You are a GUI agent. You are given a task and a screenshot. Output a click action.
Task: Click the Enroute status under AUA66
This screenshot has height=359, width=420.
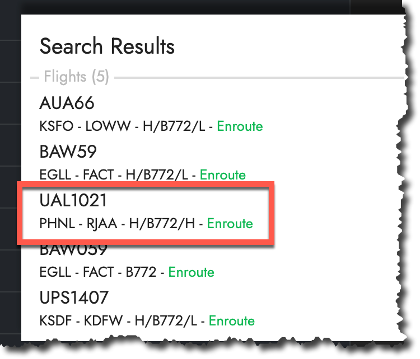coord(240,126)
